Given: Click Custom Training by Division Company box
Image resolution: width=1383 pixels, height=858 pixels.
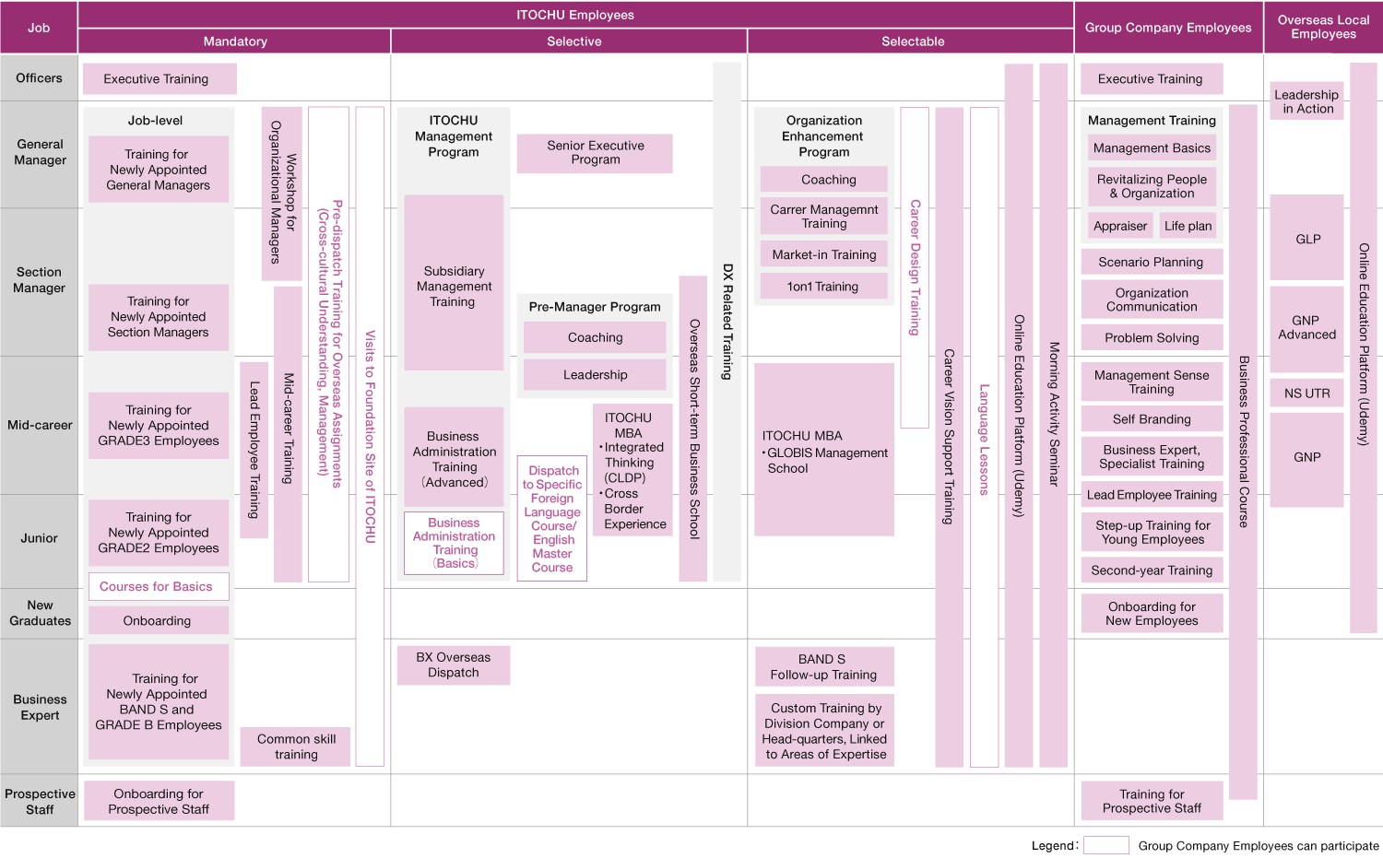Looking at the screenshot, I should click(824, 732).
